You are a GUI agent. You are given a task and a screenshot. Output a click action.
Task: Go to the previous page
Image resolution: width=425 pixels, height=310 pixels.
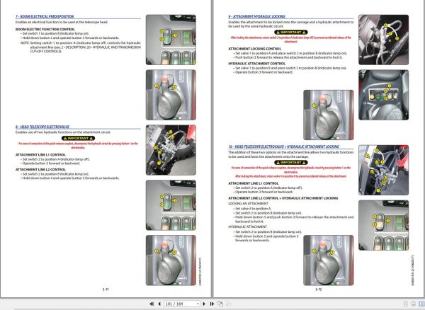click(x=159, y=304)
